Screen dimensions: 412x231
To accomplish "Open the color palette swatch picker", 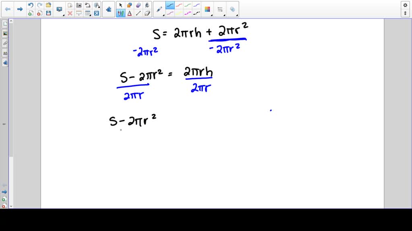I will coord(208,9).
